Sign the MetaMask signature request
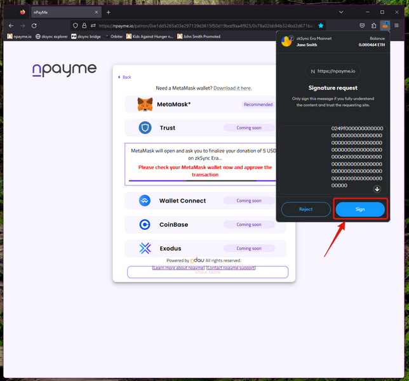This screenshot has width=409, height=381. point(360,210)
